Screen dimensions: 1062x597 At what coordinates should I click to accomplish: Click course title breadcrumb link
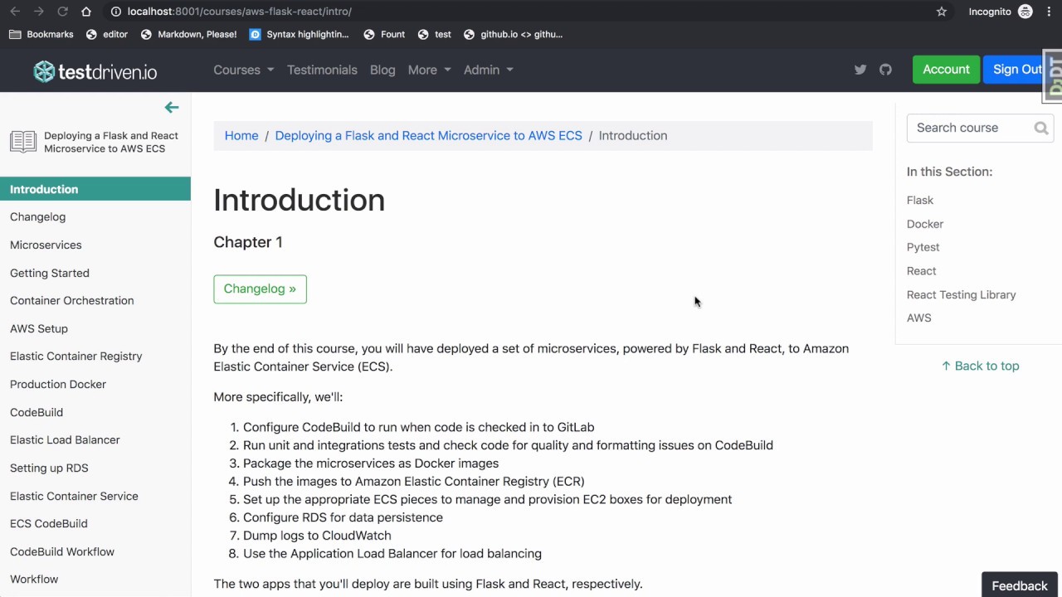pos(428,135)
